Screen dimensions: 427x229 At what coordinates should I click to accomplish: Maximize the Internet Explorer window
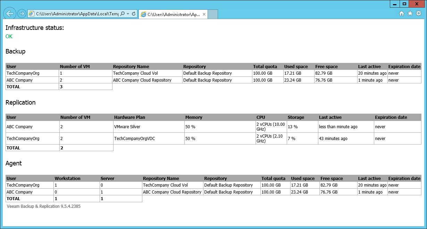tap(404, 4)
